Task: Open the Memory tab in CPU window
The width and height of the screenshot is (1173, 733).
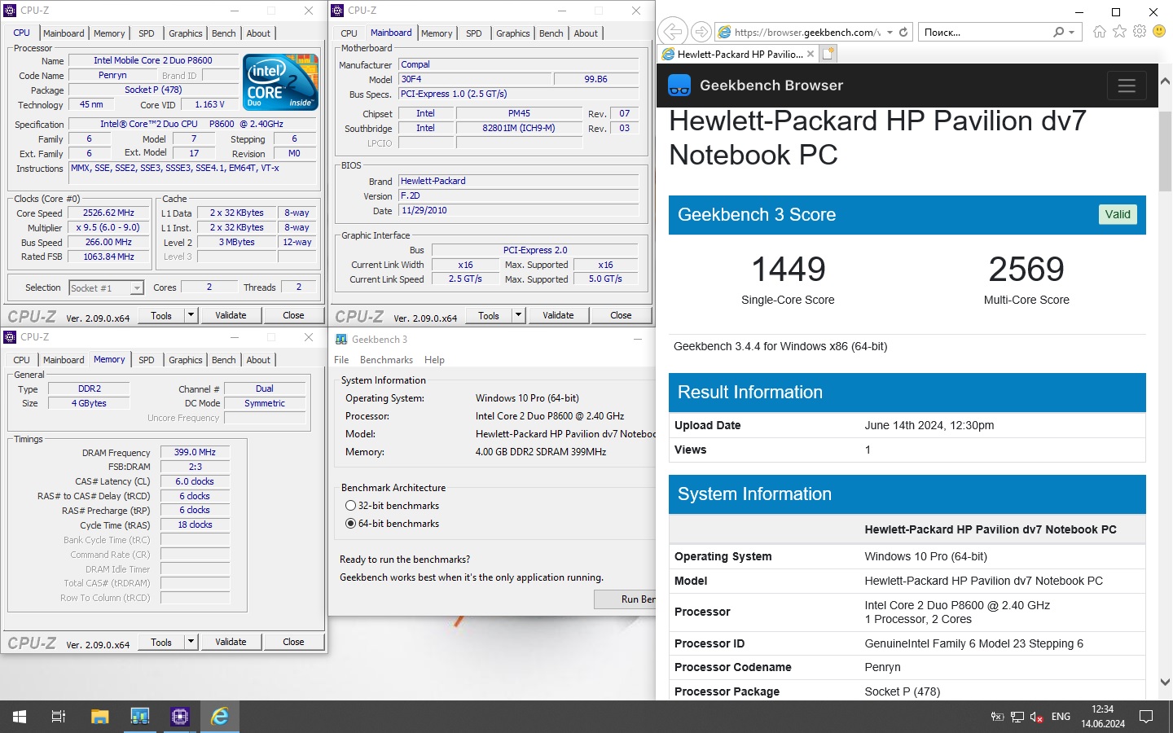Action: pos(109,33)
